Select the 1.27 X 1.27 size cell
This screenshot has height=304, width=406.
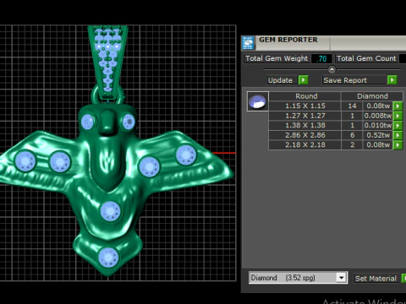pyautogui.click(x=305, y=116)
